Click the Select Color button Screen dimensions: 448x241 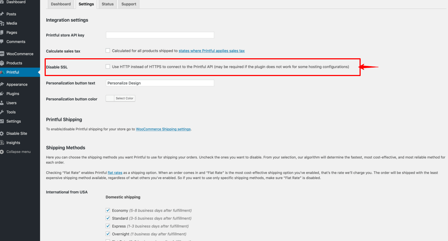[x=125, y=98]
